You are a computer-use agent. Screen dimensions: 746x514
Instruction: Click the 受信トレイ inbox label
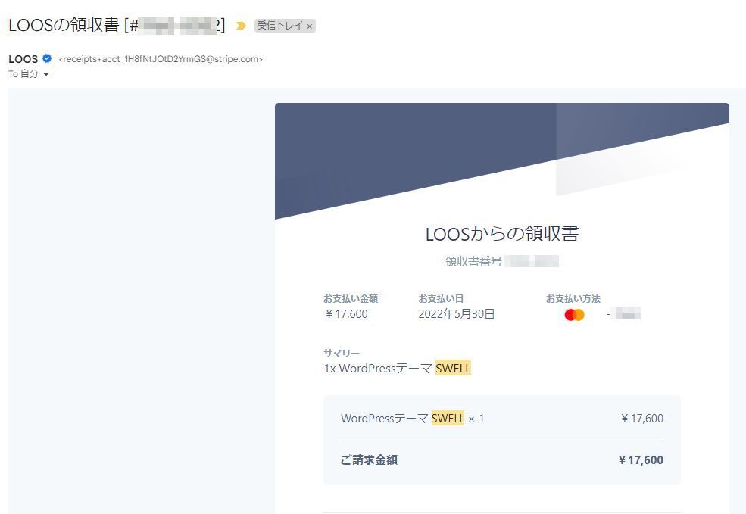(x=279, y=26)
